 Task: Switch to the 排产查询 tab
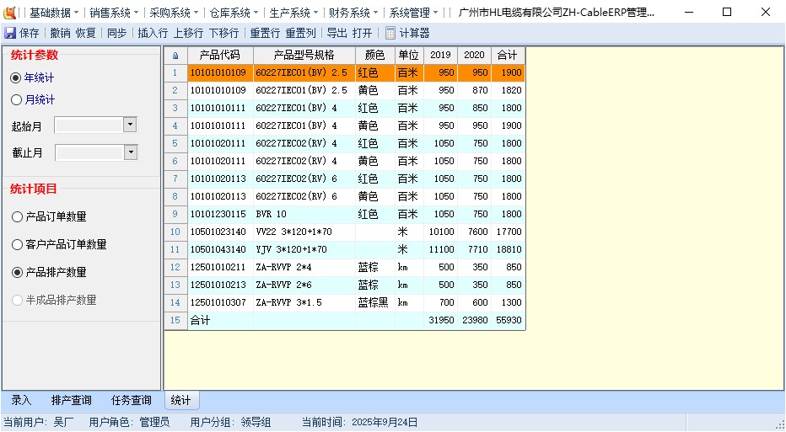[x=71, y=400]
